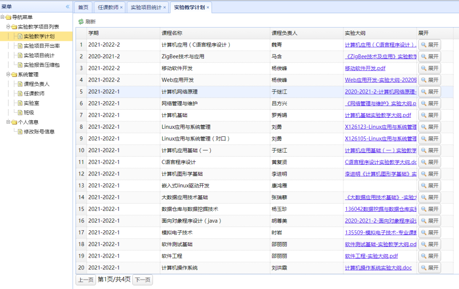Close the 任课教师 tab
This screenshot has height=289, width=459.
(x=121, y=8)
